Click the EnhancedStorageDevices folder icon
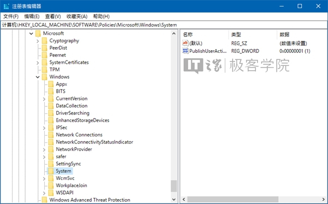 coord(51,120)
